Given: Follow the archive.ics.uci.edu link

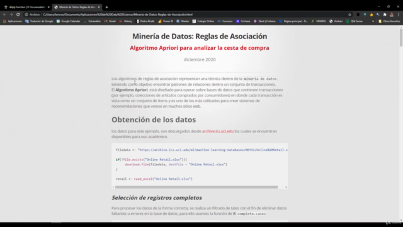Looking at the screenshot, I should coord(218,131).
